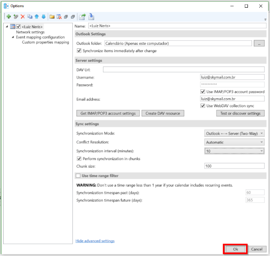The height and width of the screenshot is (256, 270).
Task: Import profiles from file icon
Action: (x=91, y=17)
